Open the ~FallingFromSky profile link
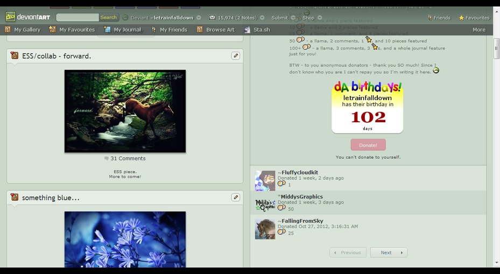 click(300, 221)
